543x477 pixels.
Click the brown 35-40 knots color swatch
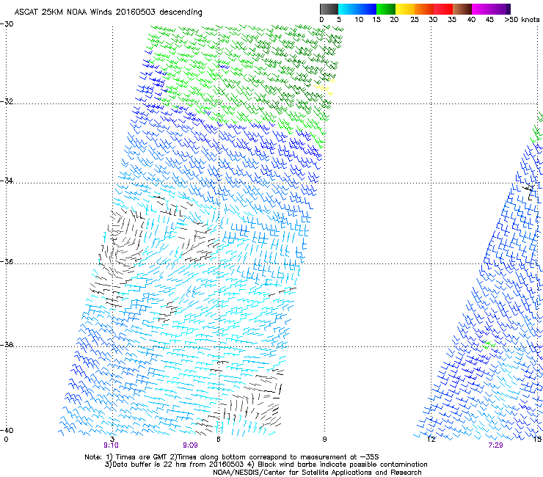coord(462,9)
